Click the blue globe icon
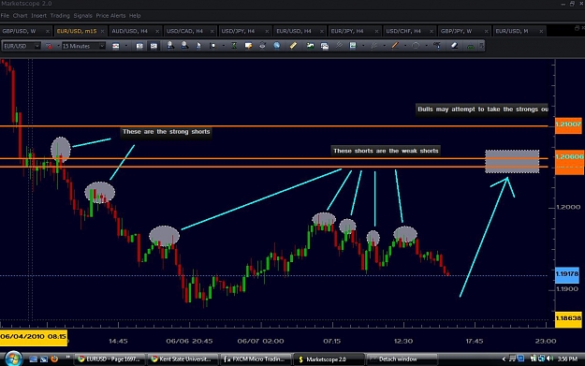Screen dimensions: 585x366 pos(276,46)
